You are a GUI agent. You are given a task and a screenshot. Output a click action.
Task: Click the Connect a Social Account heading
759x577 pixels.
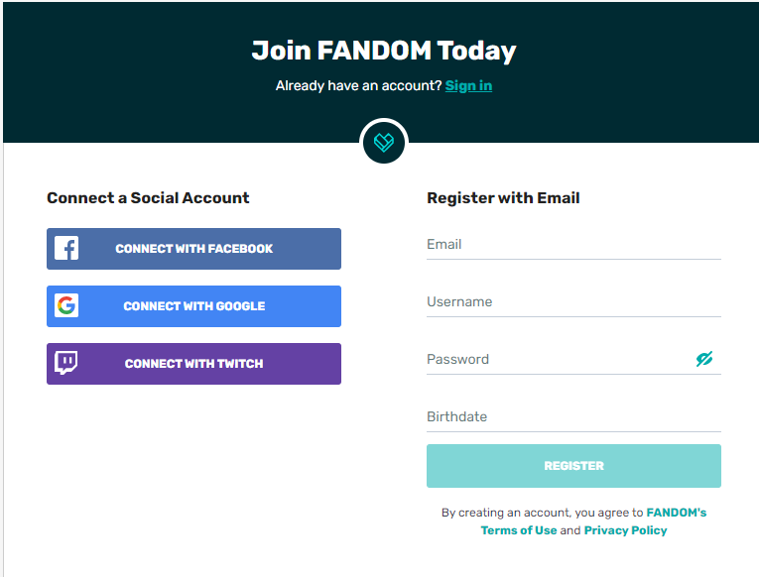click(148, 198)
